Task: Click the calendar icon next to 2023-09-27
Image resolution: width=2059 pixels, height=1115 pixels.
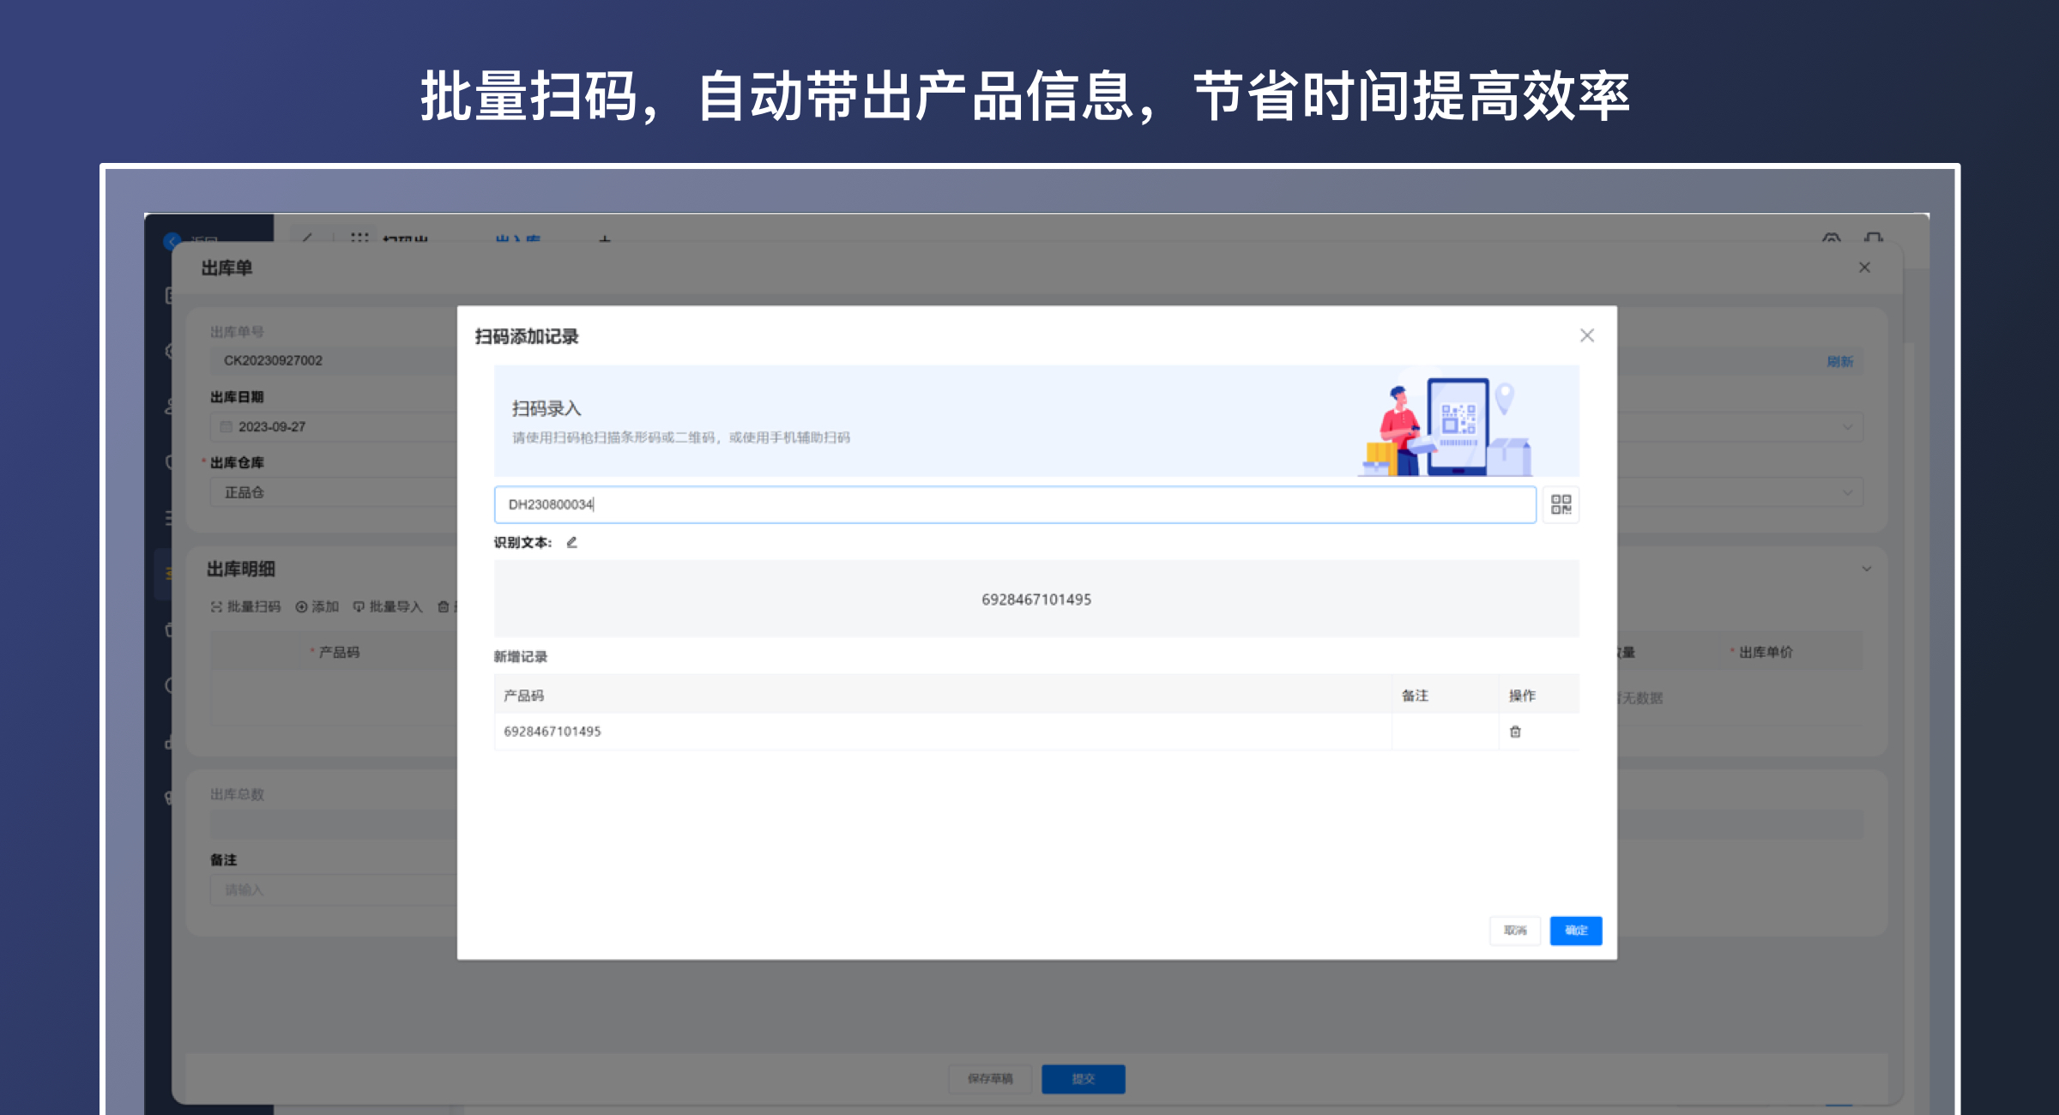Action: [x=226, y=426]
